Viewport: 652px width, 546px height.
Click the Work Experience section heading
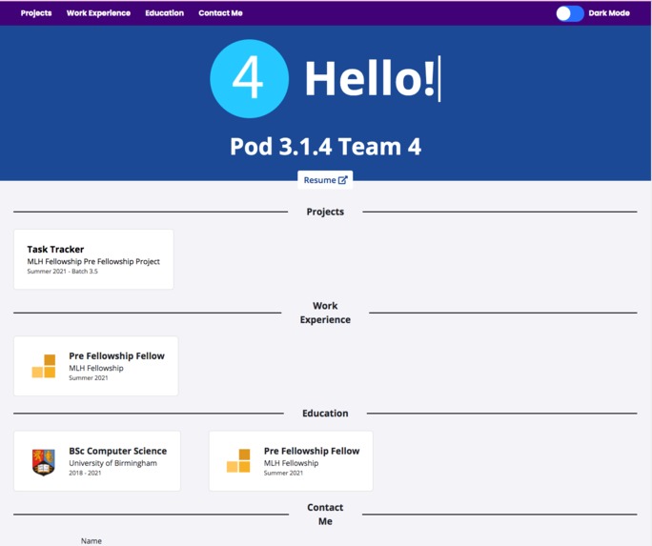(325, 313)
